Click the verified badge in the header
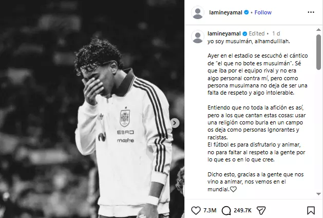The width and height of the screenshot is (323, 218). point(246,12)
